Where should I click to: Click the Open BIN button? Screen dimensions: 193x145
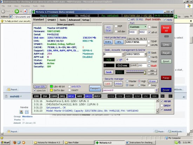point(40,87)
